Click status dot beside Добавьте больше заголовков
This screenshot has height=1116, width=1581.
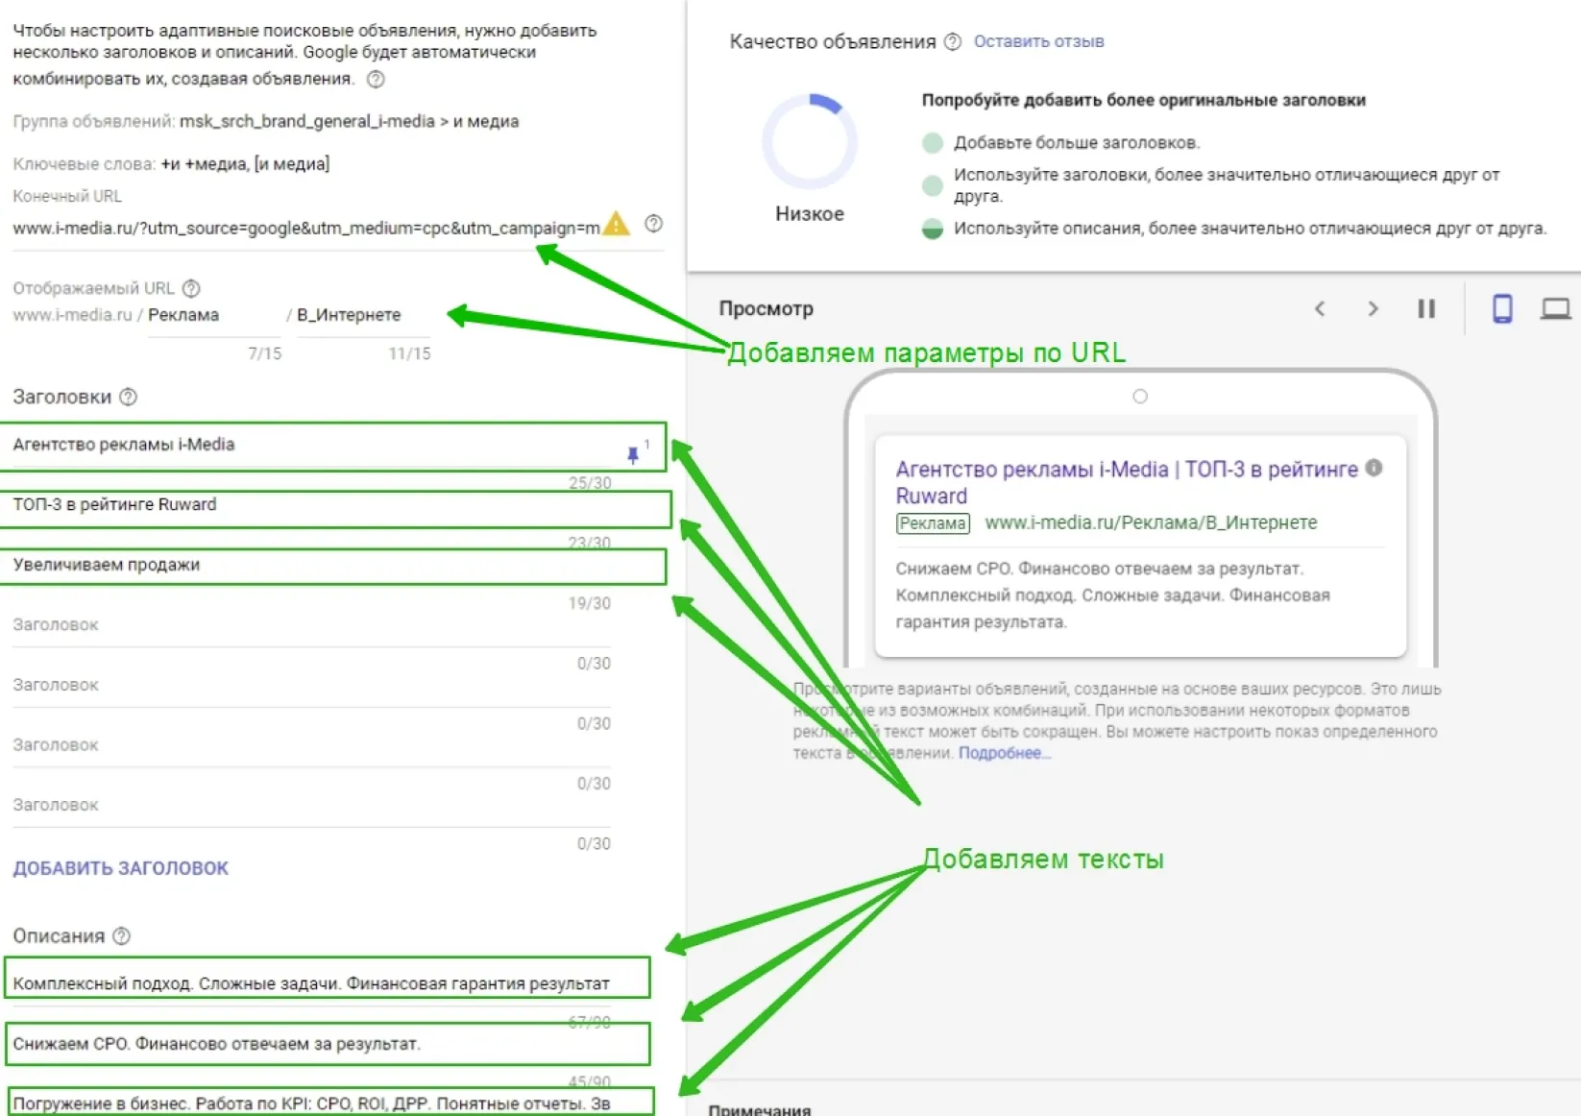pyautogui.click(x=932, y=143)
